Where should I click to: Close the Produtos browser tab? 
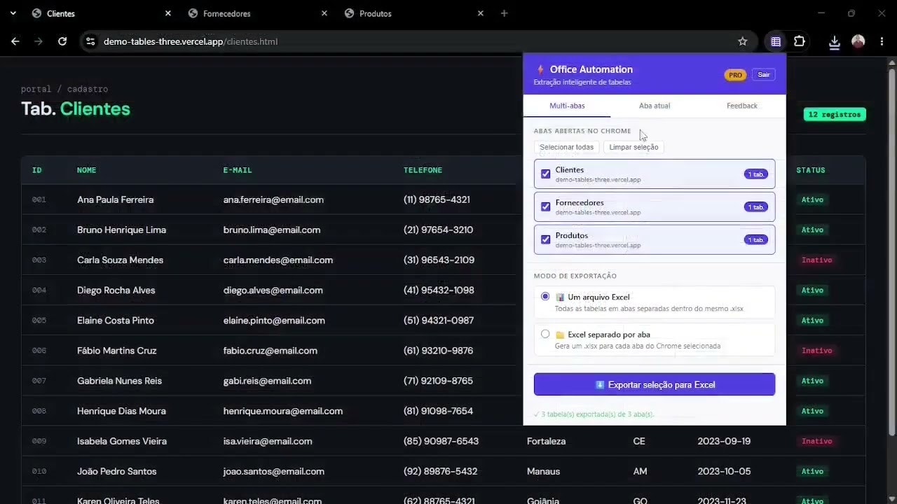480,13
